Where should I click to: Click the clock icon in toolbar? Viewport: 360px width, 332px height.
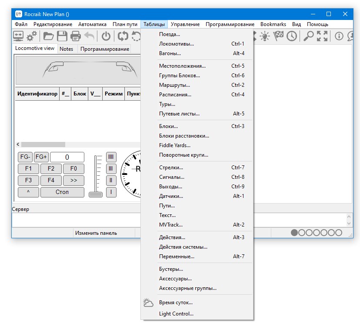pos(291,36)
